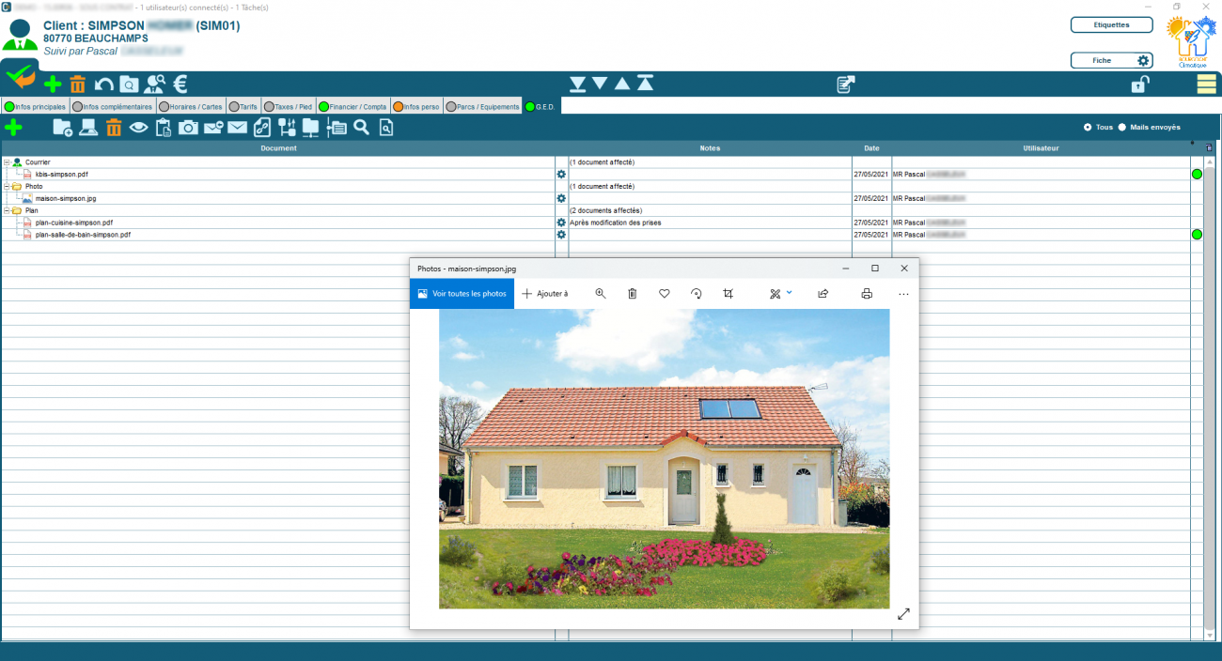
Task: Toggle the padlock lock icon
Action: pos(1139,84)
